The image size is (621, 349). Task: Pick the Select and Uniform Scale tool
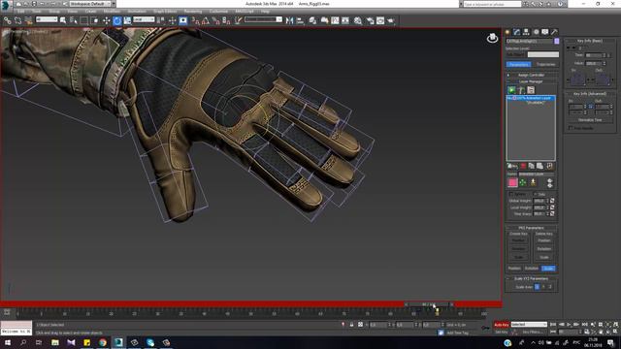click(127, 20)
